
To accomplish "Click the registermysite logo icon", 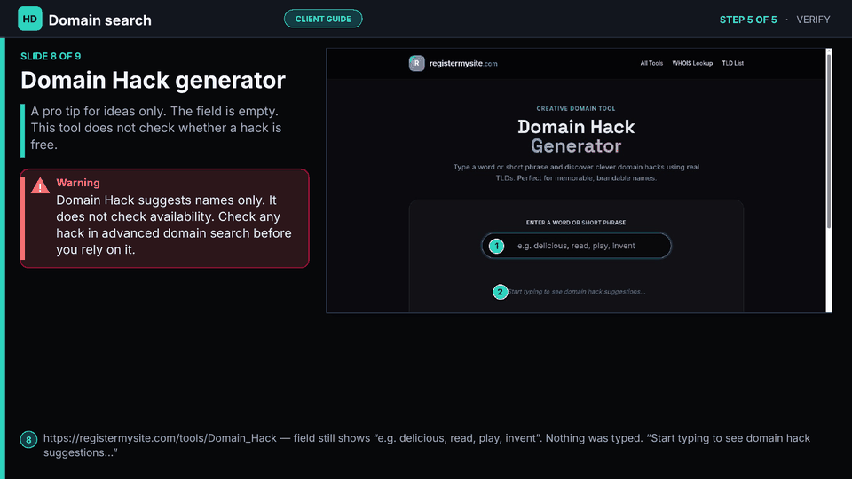I will 417,63.
